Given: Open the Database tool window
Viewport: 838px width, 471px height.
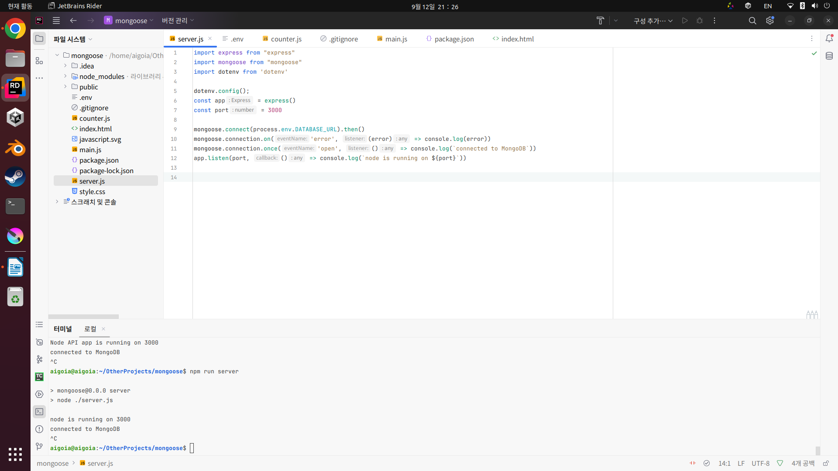Looking at the screenshot, I should pyautogui.click(x=829, y=56).
